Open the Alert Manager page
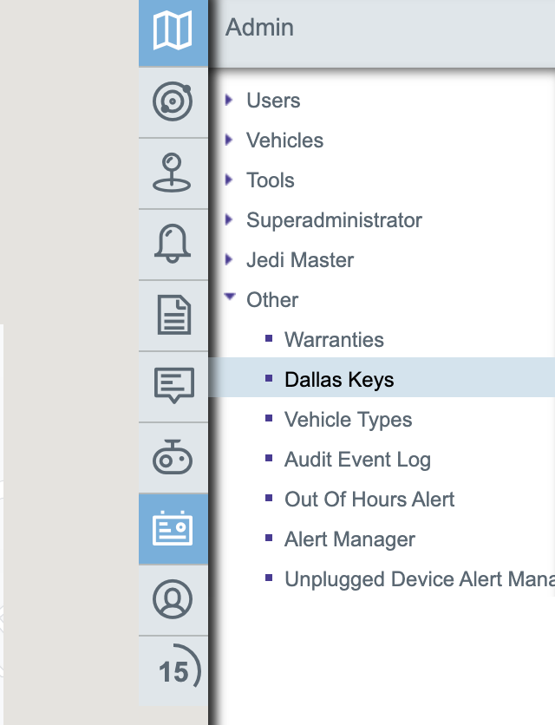 tap(349, 539)
